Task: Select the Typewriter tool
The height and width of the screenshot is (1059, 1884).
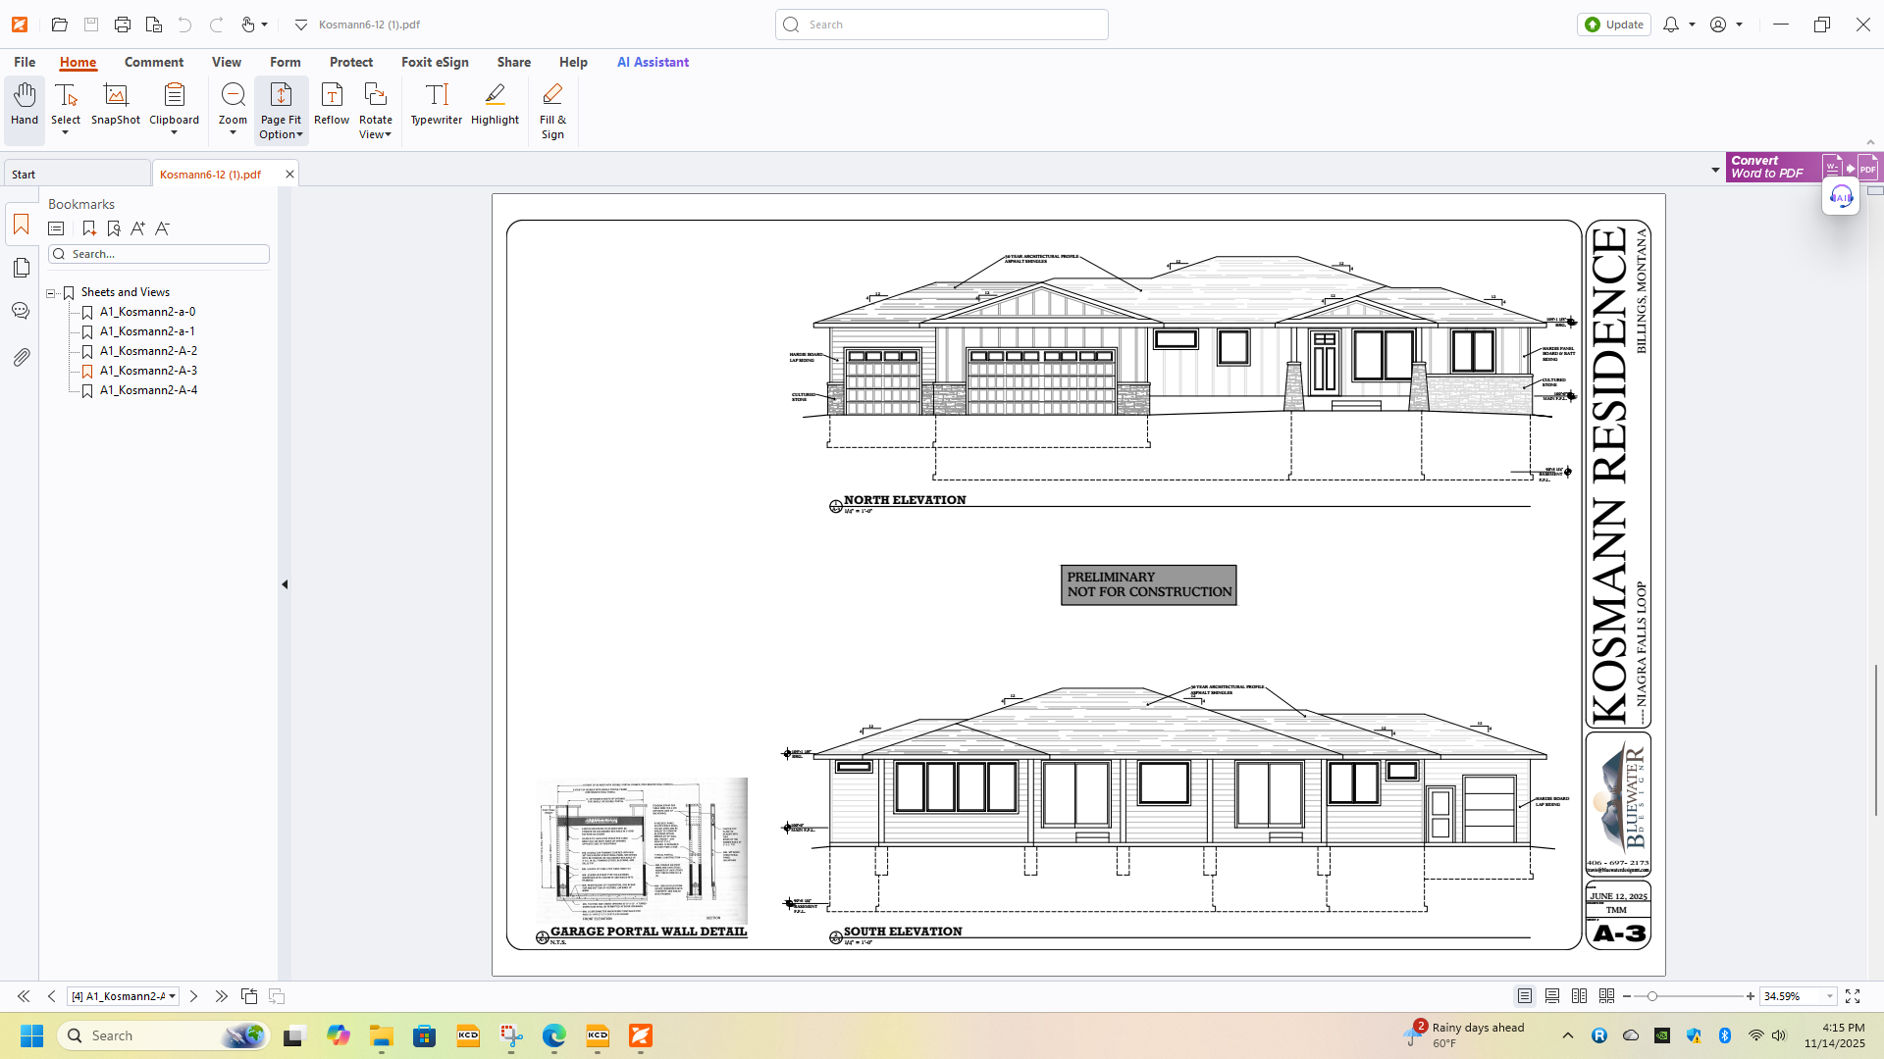Action: 436,104
